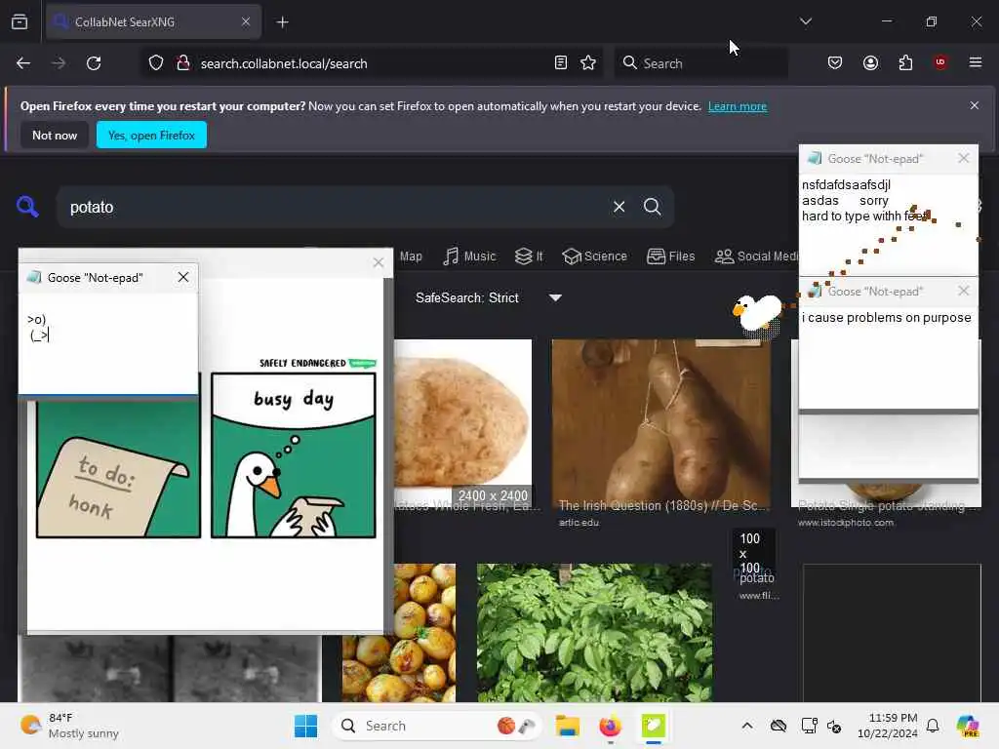999x749 pixels.
Task: Open Firefox from the taskbar
Action: (x=610, y=726)
